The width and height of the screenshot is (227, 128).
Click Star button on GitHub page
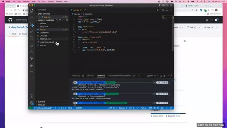209,27
